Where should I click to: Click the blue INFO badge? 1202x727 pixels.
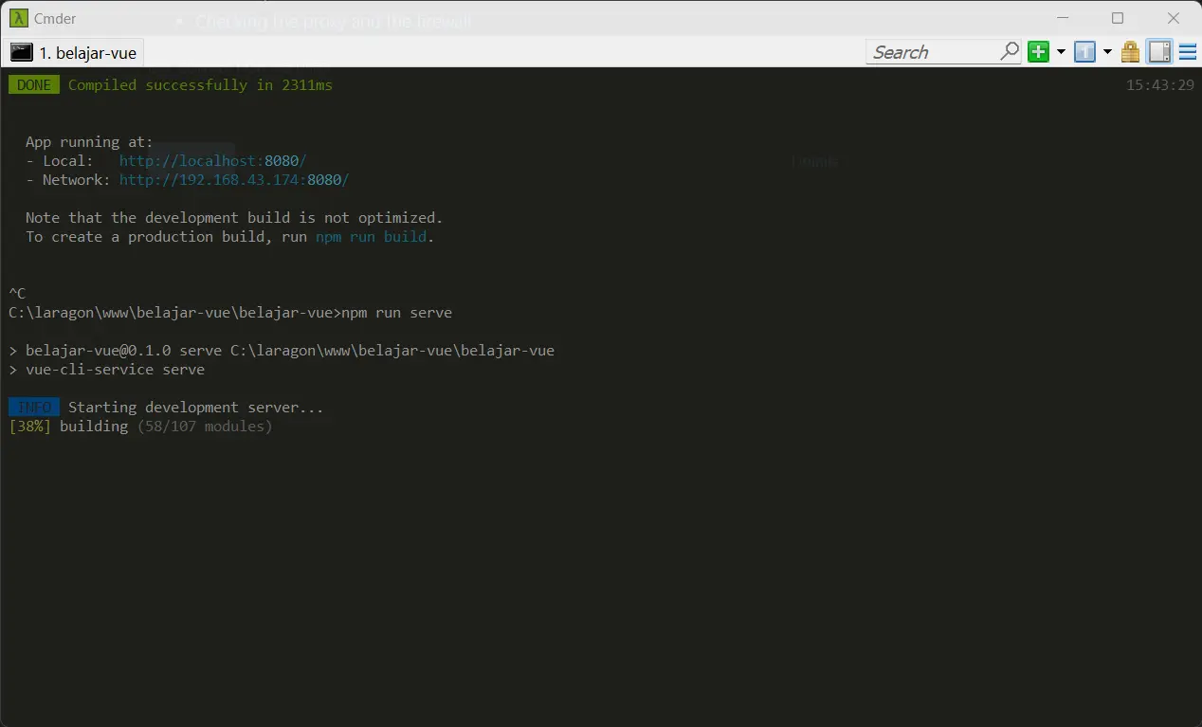click(x=34, y=408)
